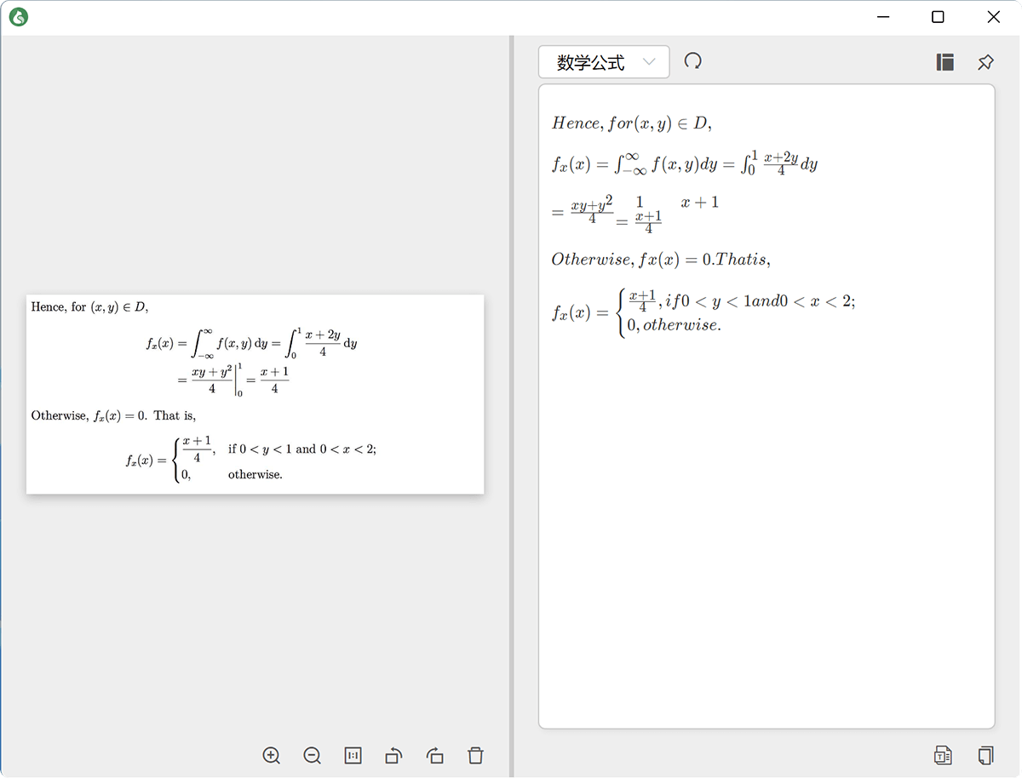Click the source formula image thumbnail
This screenshot has height=778, width=1022.
coord(255,394)
